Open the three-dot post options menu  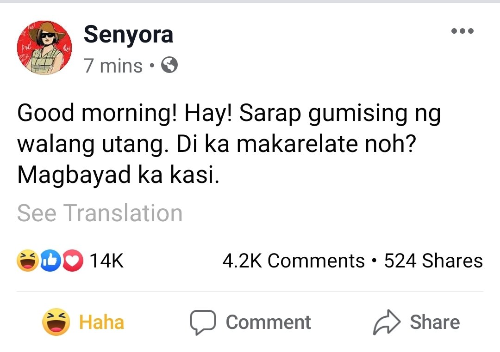(462, 31)
